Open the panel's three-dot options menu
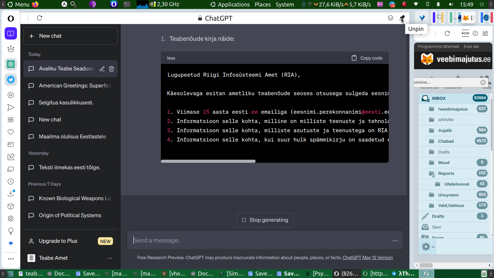Image resolution: width=494 pixels, height=278 pixels. click(27, 18)
